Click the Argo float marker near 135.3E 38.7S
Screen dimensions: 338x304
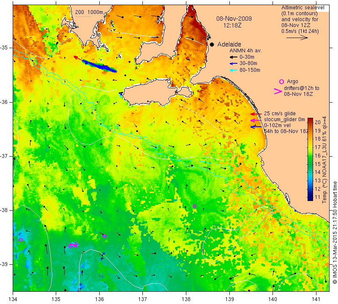[70, 246]
